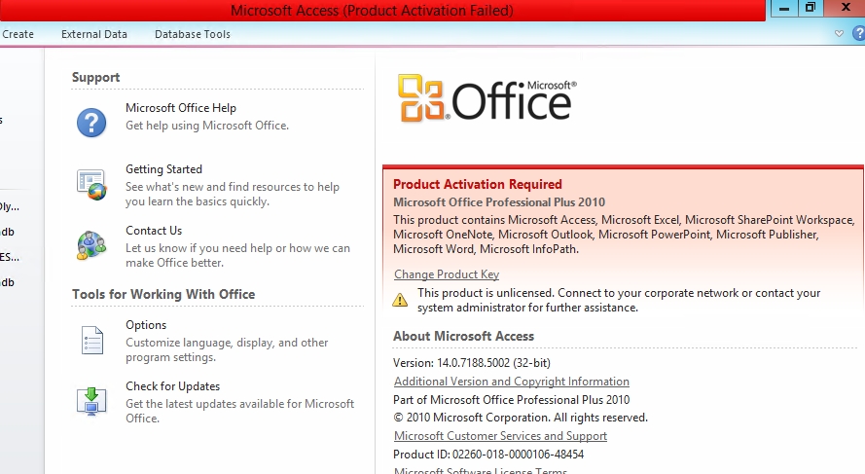Select the Check for Updates heading
The height and width of the screenshot is (474, 865).
172,386
